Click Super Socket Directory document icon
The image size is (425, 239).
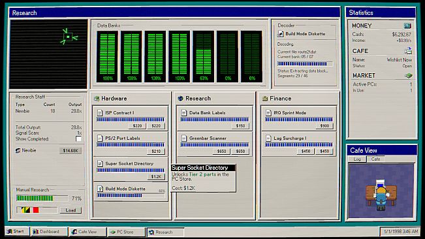(x=100, y=163)
